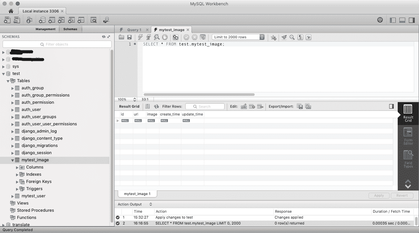Expand the sys schema
Viewport: 419px width, 233px height.
pos(4,66)
